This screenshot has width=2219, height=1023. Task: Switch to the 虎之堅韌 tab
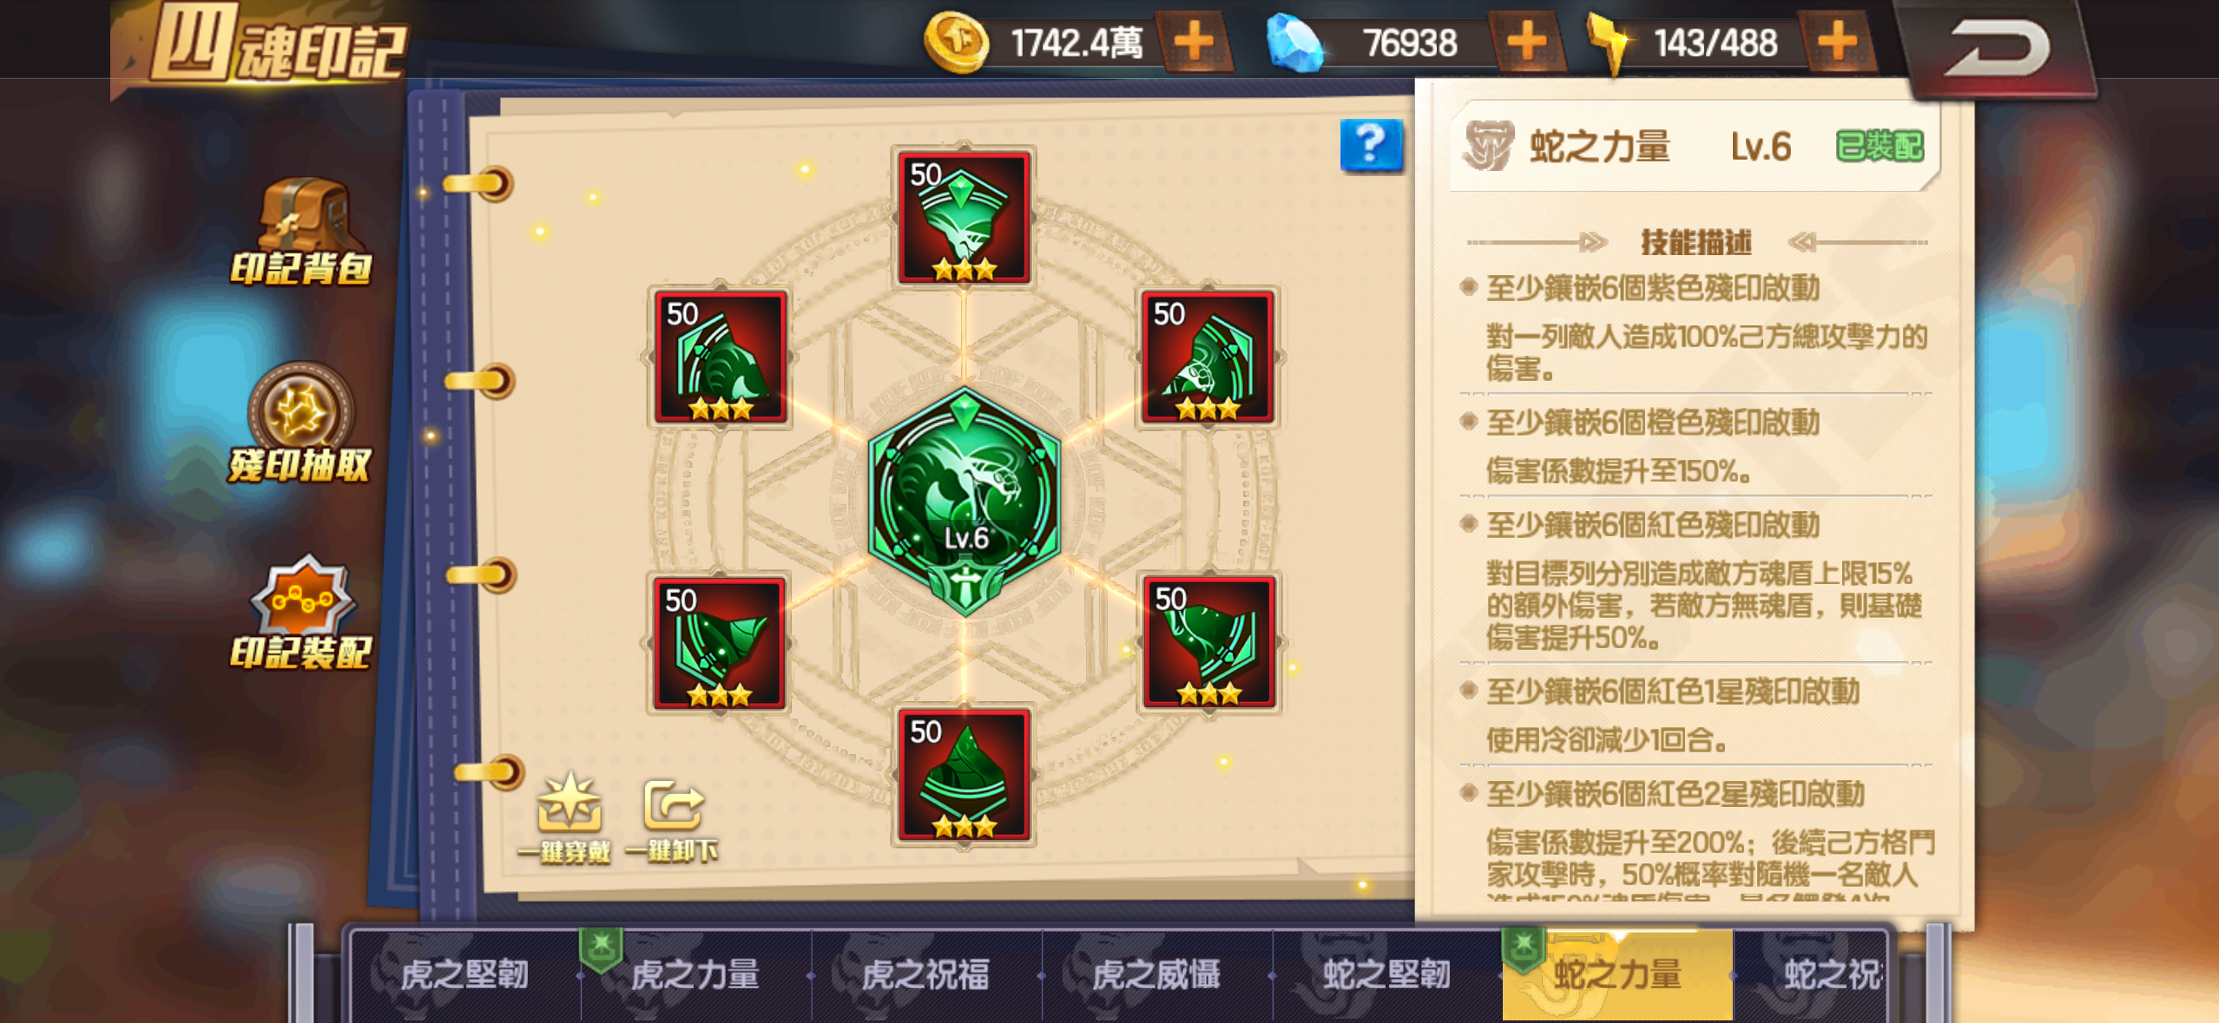click(464, 975)
